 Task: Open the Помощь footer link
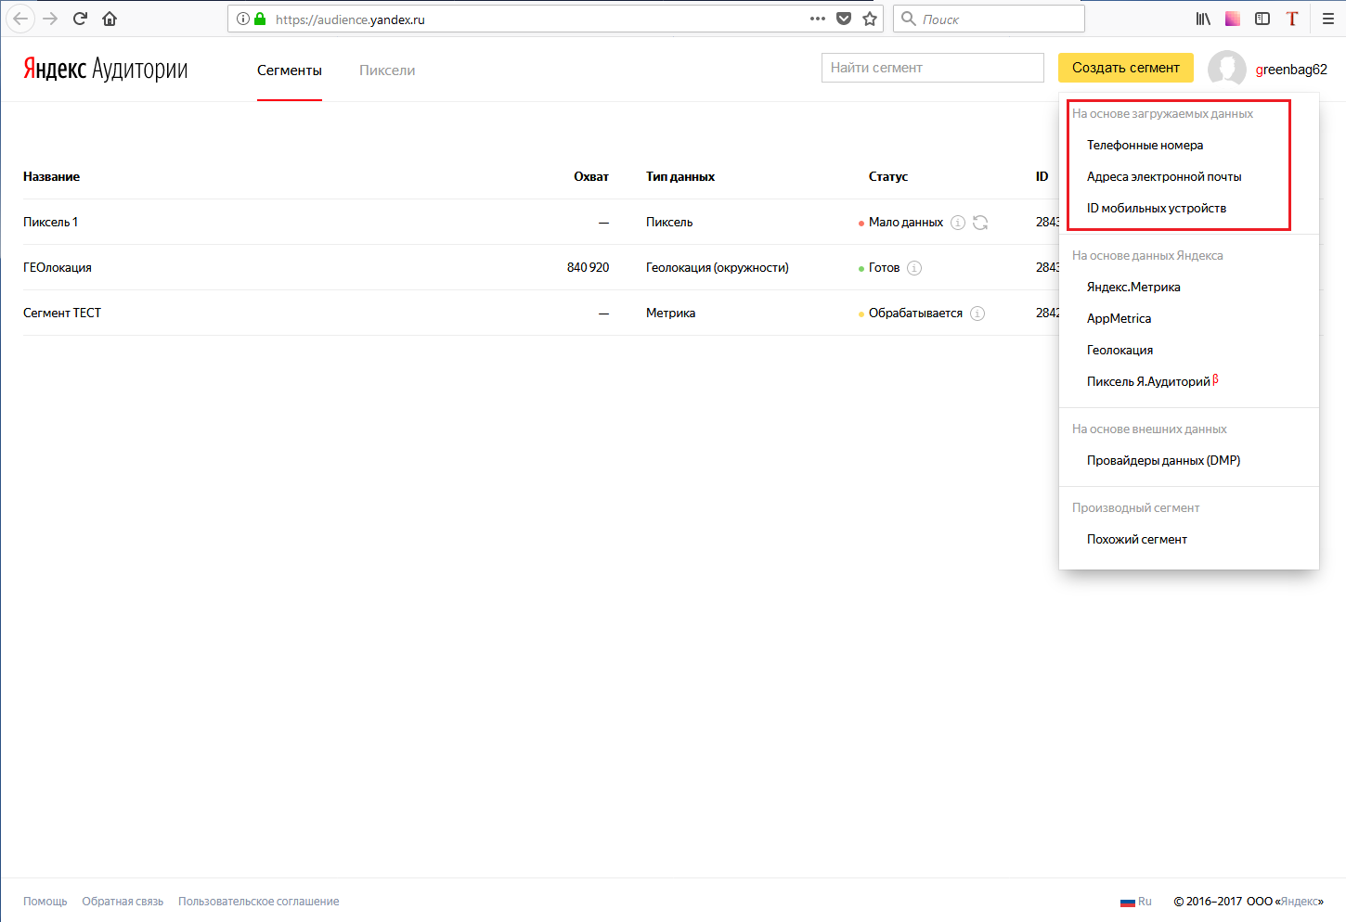pyautogui.click(x=45, y=902)
